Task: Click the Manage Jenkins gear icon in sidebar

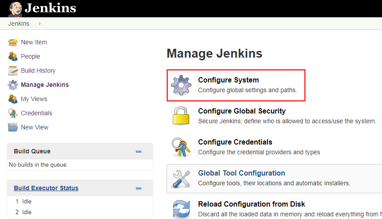Action: point(13,85)
